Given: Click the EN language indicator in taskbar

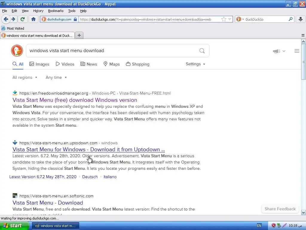Looking at the screenshot, I should 259,226.
